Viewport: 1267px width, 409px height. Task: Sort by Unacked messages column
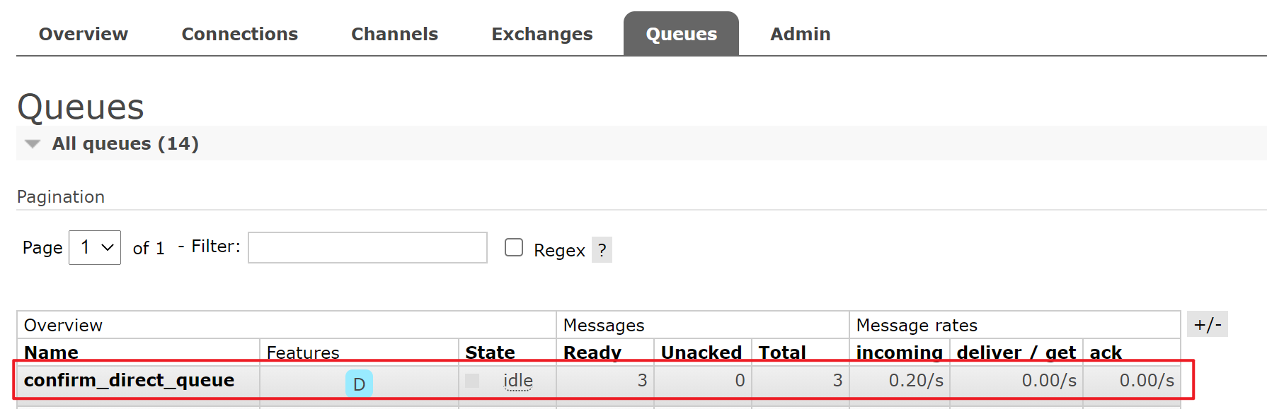701,352
